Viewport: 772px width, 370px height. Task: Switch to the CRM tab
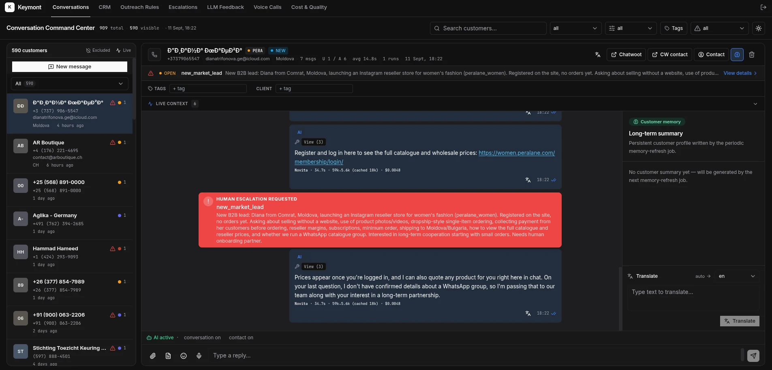click(105, 7)
